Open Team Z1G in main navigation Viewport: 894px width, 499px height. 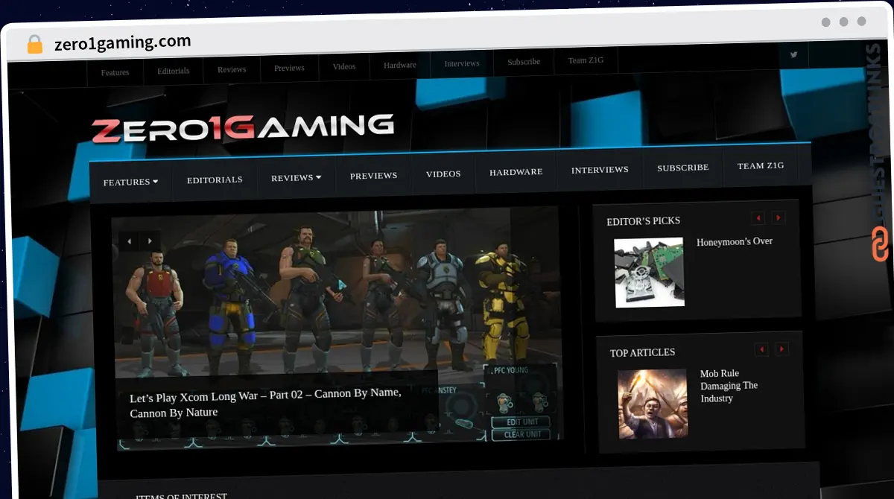[761, 165]
